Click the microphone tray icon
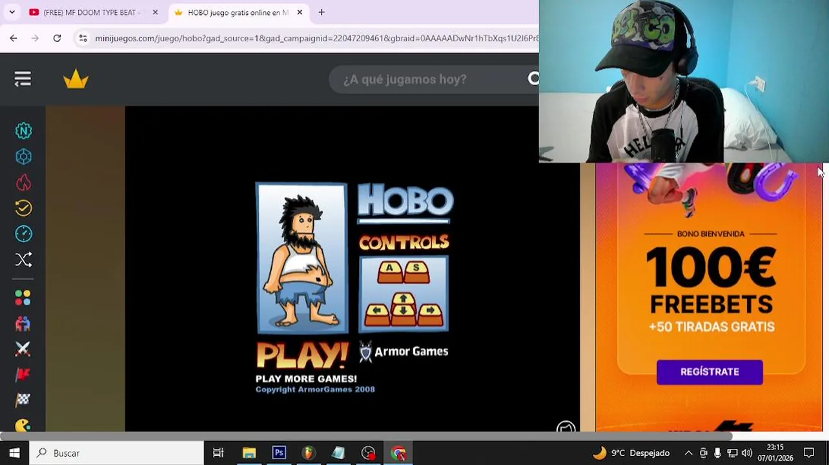The width and height of the screenshot is (829, 465). click(x=717, y=453)
